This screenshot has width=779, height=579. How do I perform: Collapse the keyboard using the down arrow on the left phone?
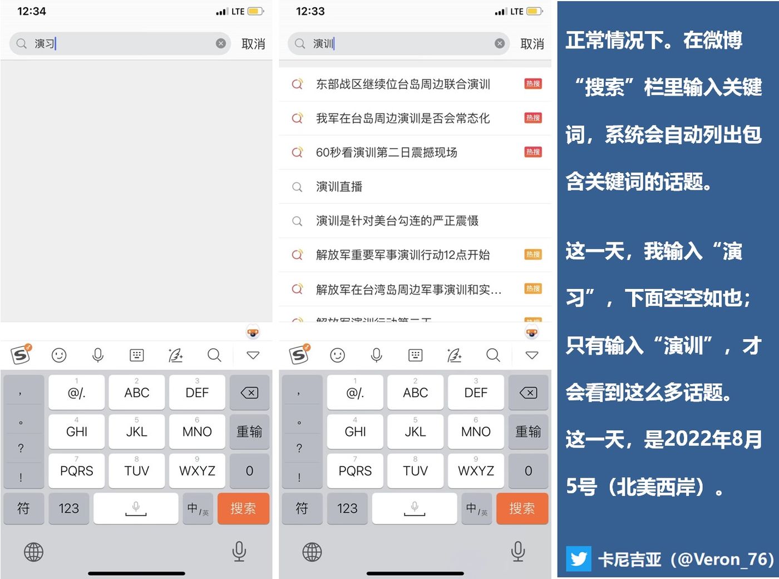tap(253, 355)
